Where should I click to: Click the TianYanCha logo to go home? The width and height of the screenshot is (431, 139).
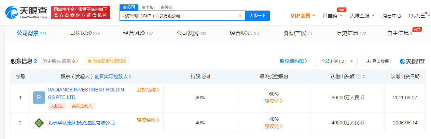point(26,13)
